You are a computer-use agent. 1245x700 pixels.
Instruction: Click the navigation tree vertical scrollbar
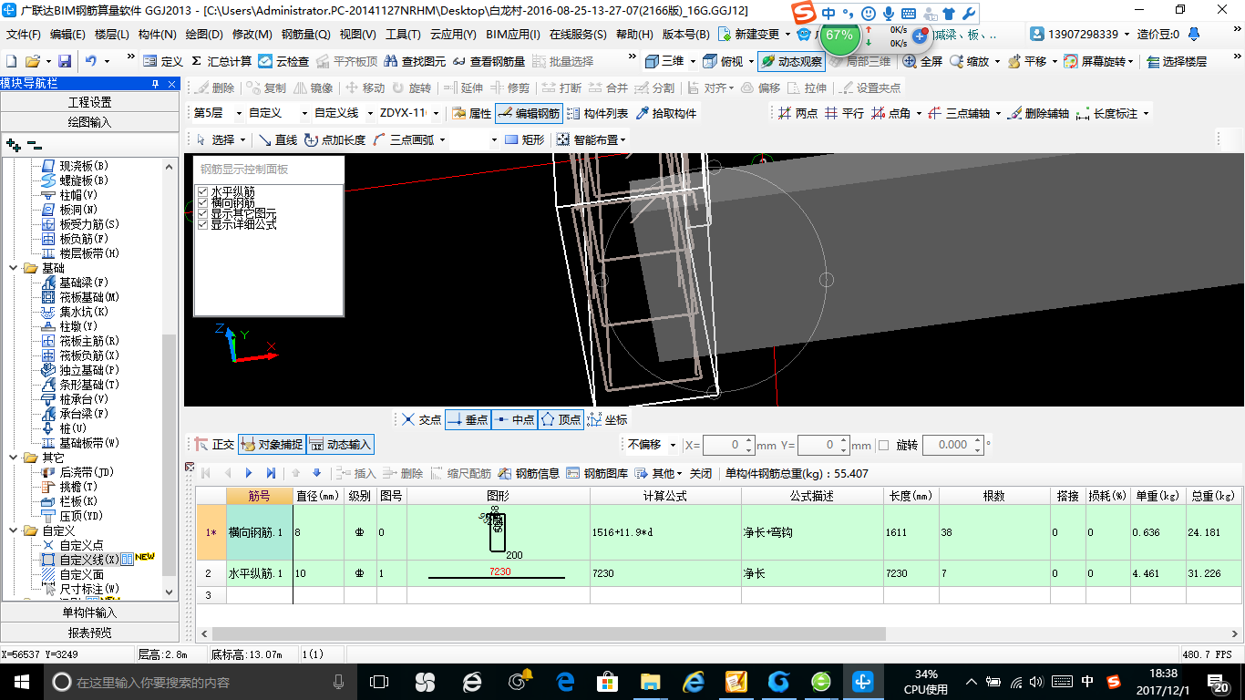170,455
